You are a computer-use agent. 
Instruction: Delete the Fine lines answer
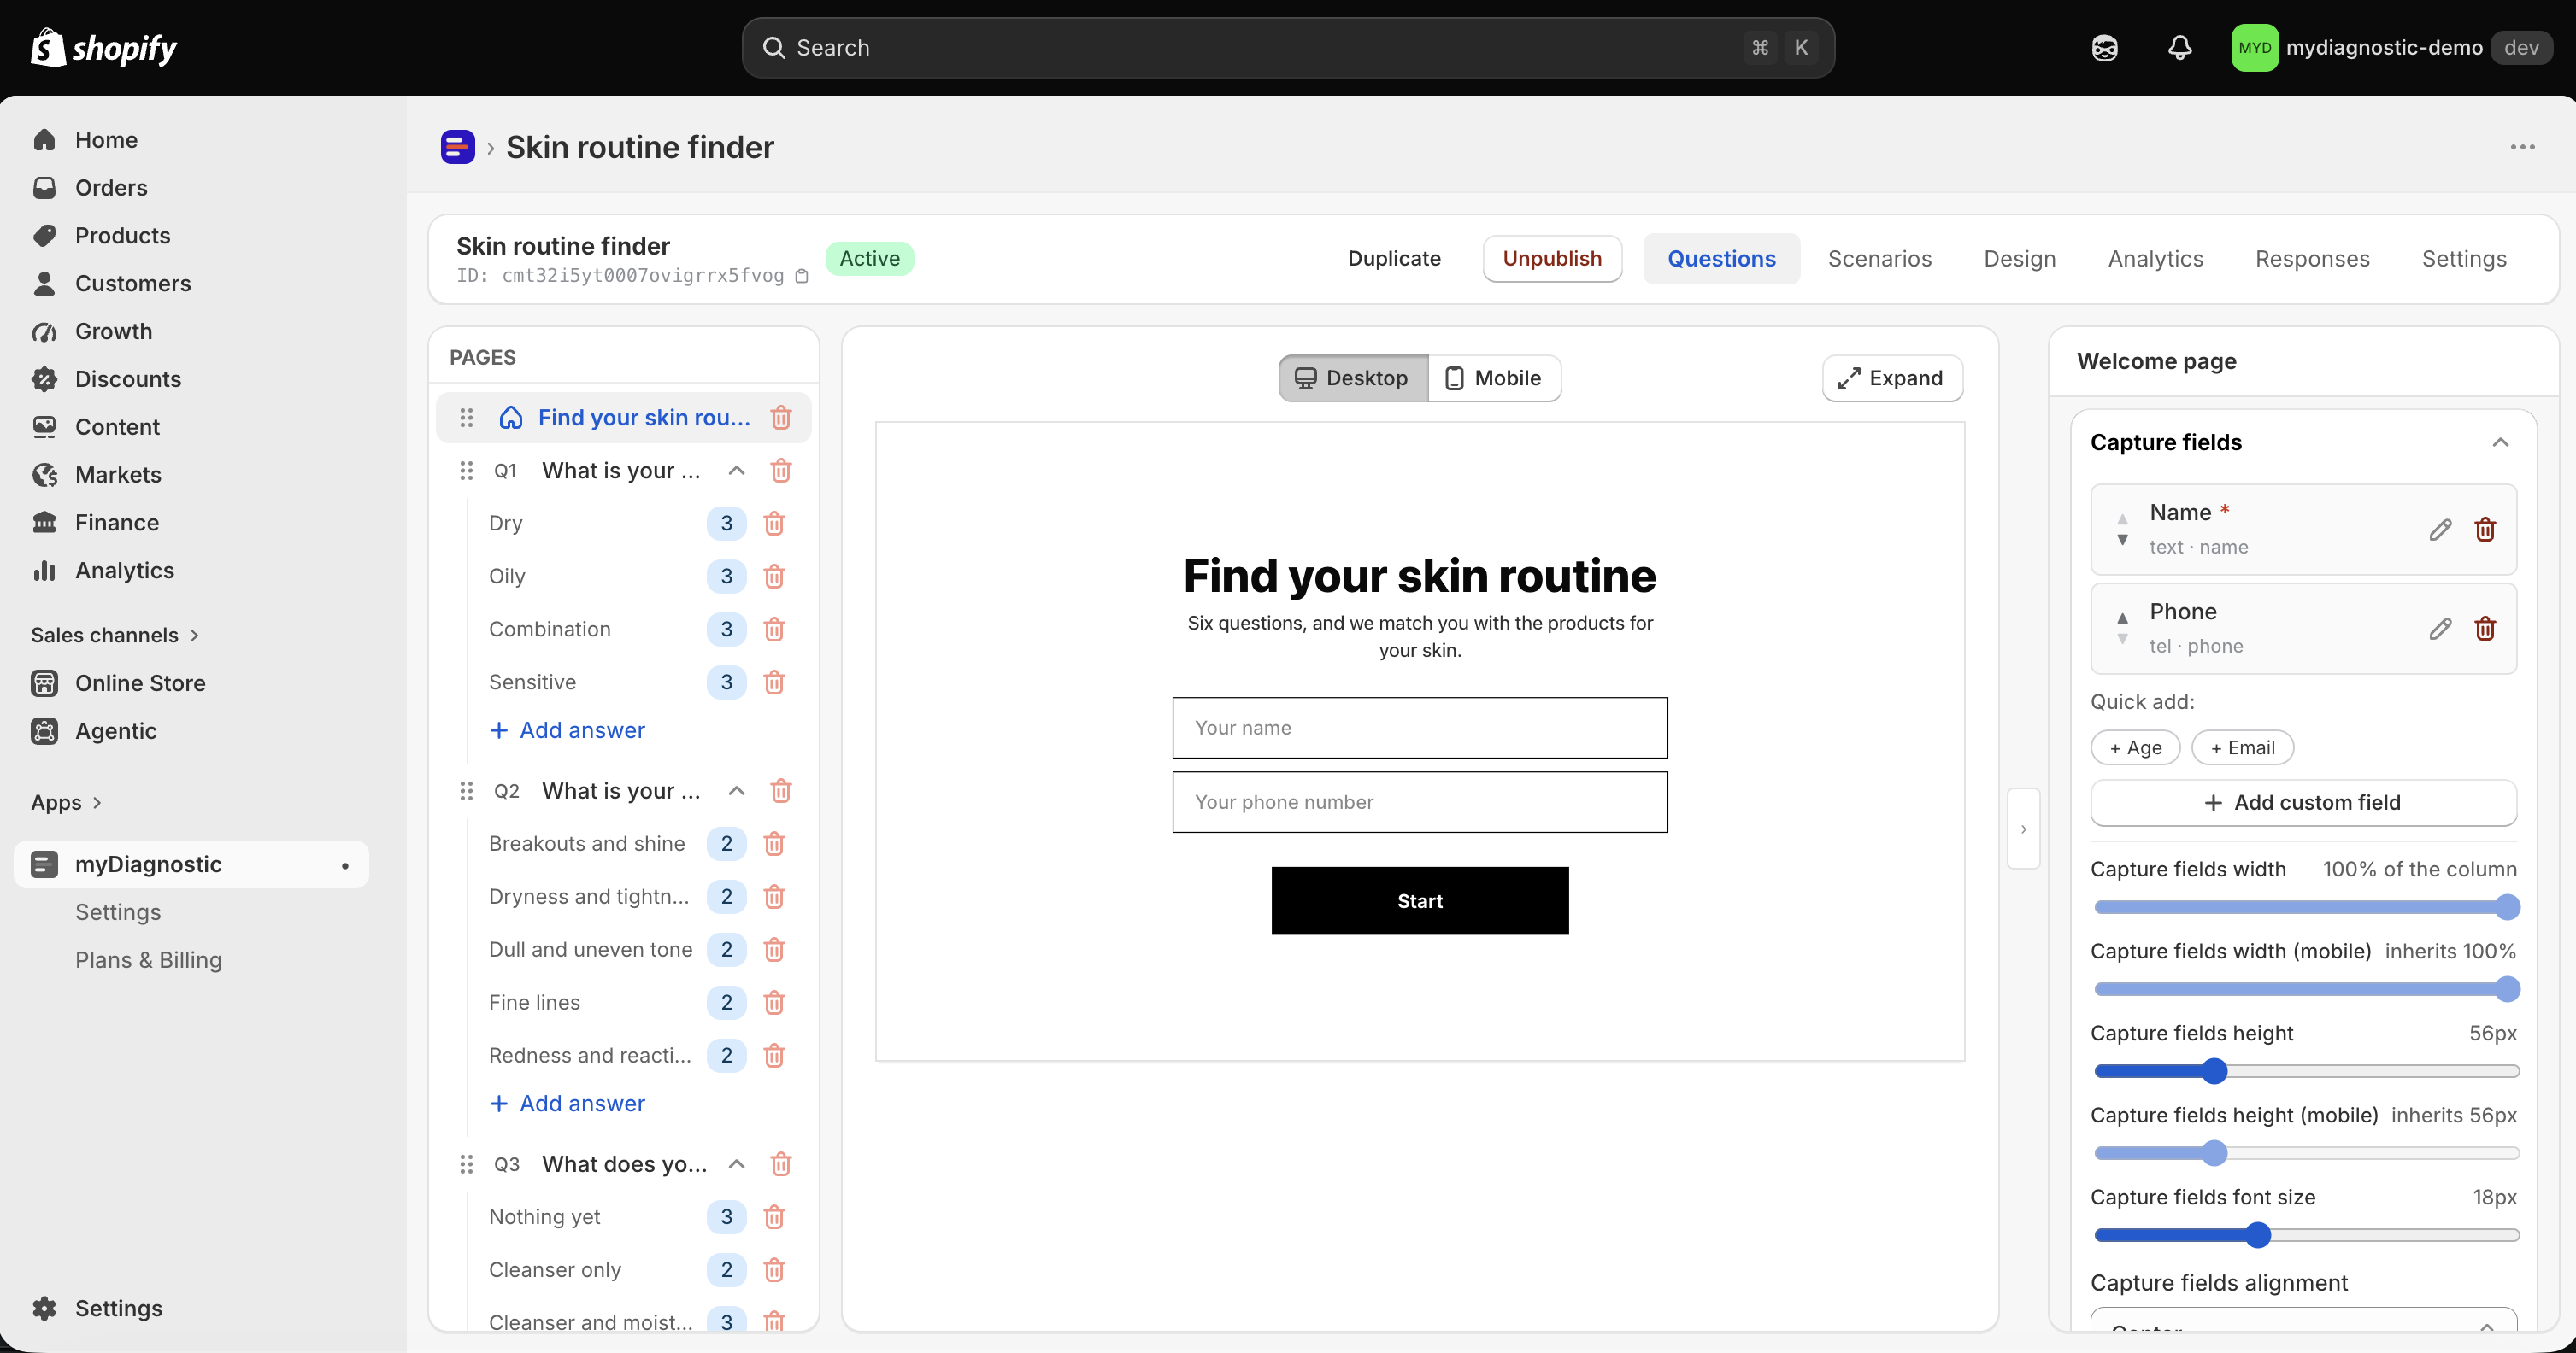tap(774, 1002)
